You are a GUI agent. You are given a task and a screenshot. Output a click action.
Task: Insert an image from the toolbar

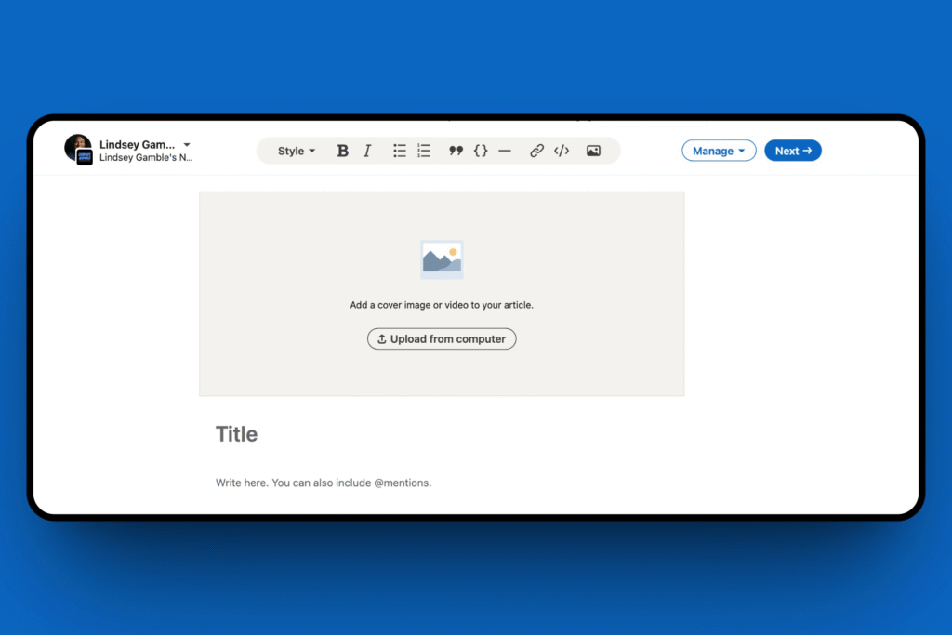point(593,151)
